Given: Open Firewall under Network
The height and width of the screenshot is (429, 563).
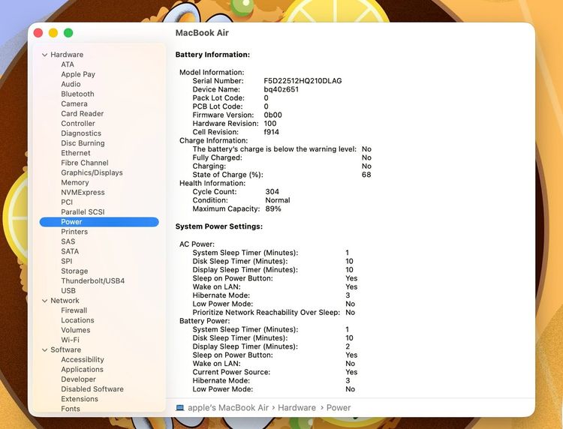Looking at the screenshot, I should click(x=74, y=310).
